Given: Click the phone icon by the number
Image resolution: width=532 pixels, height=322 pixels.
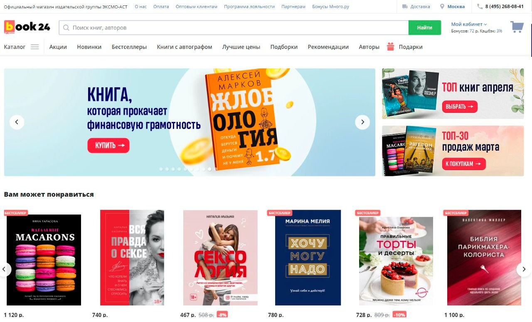Looking at the screenshot, I should 480,7.
